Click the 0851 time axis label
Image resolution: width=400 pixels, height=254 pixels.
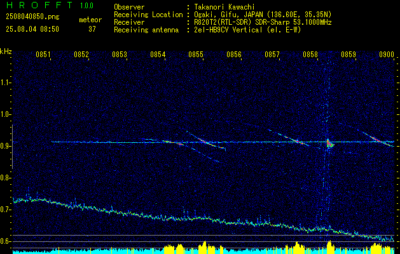click(43, 54)
